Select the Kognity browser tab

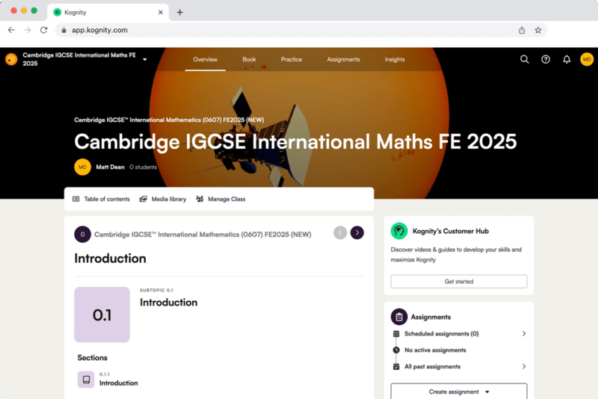[x=108, y=12]
